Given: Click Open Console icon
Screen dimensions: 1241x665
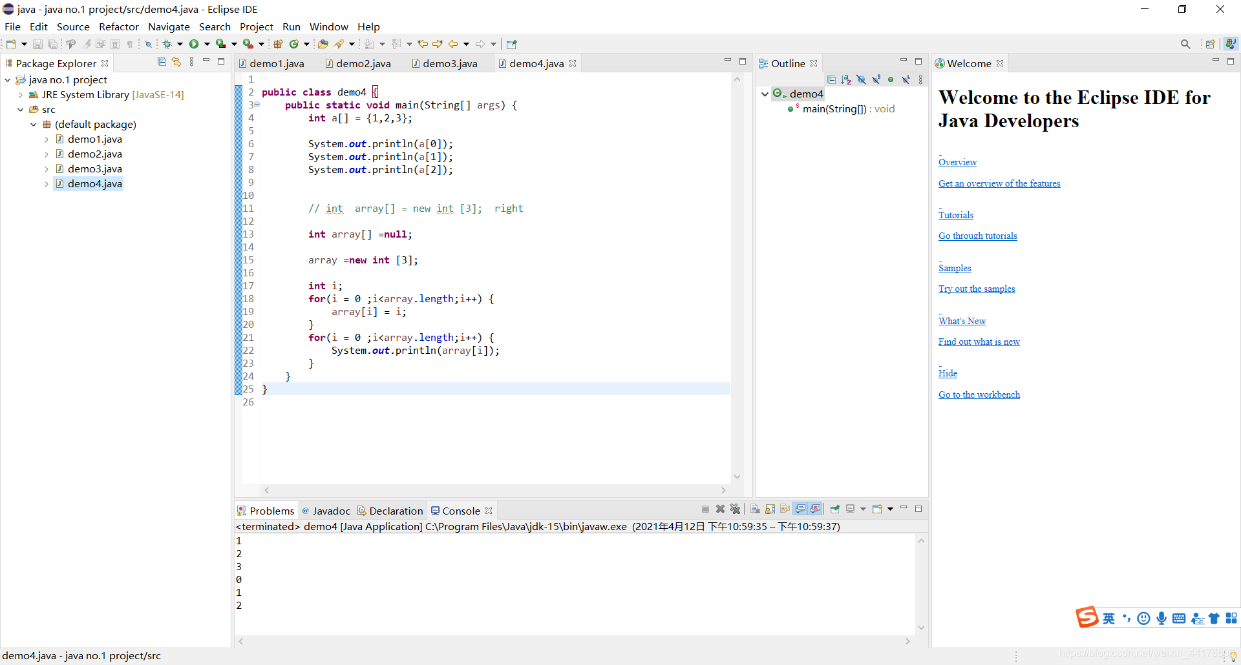Looking at the screenshot, I should [x=877, y=509].
